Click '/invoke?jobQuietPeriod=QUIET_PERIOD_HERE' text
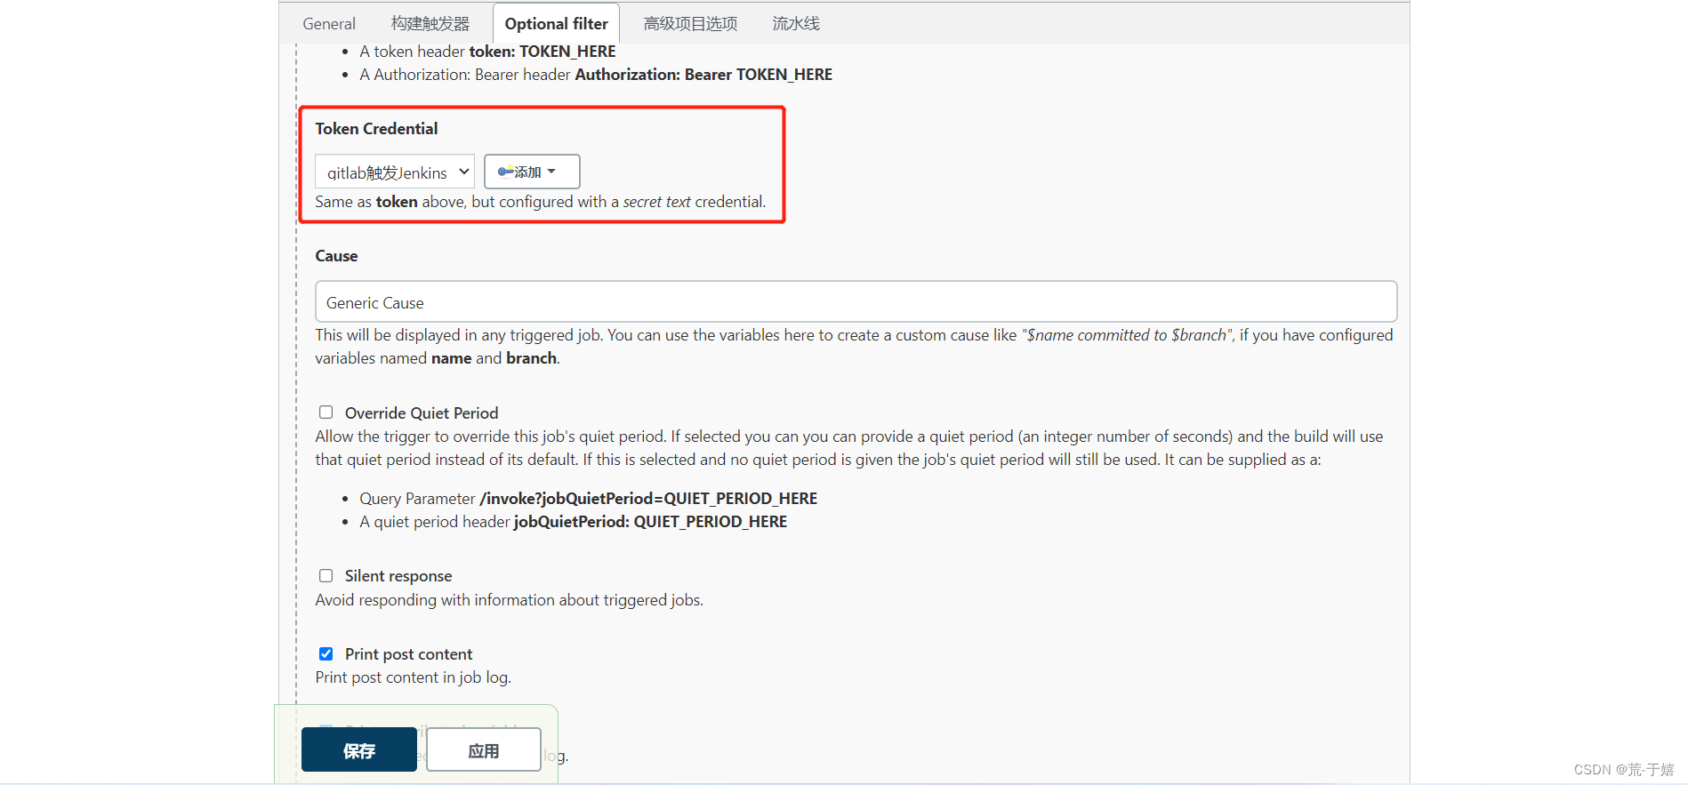1688x785 pixels. pyautogui.click(x=648, y=499)
